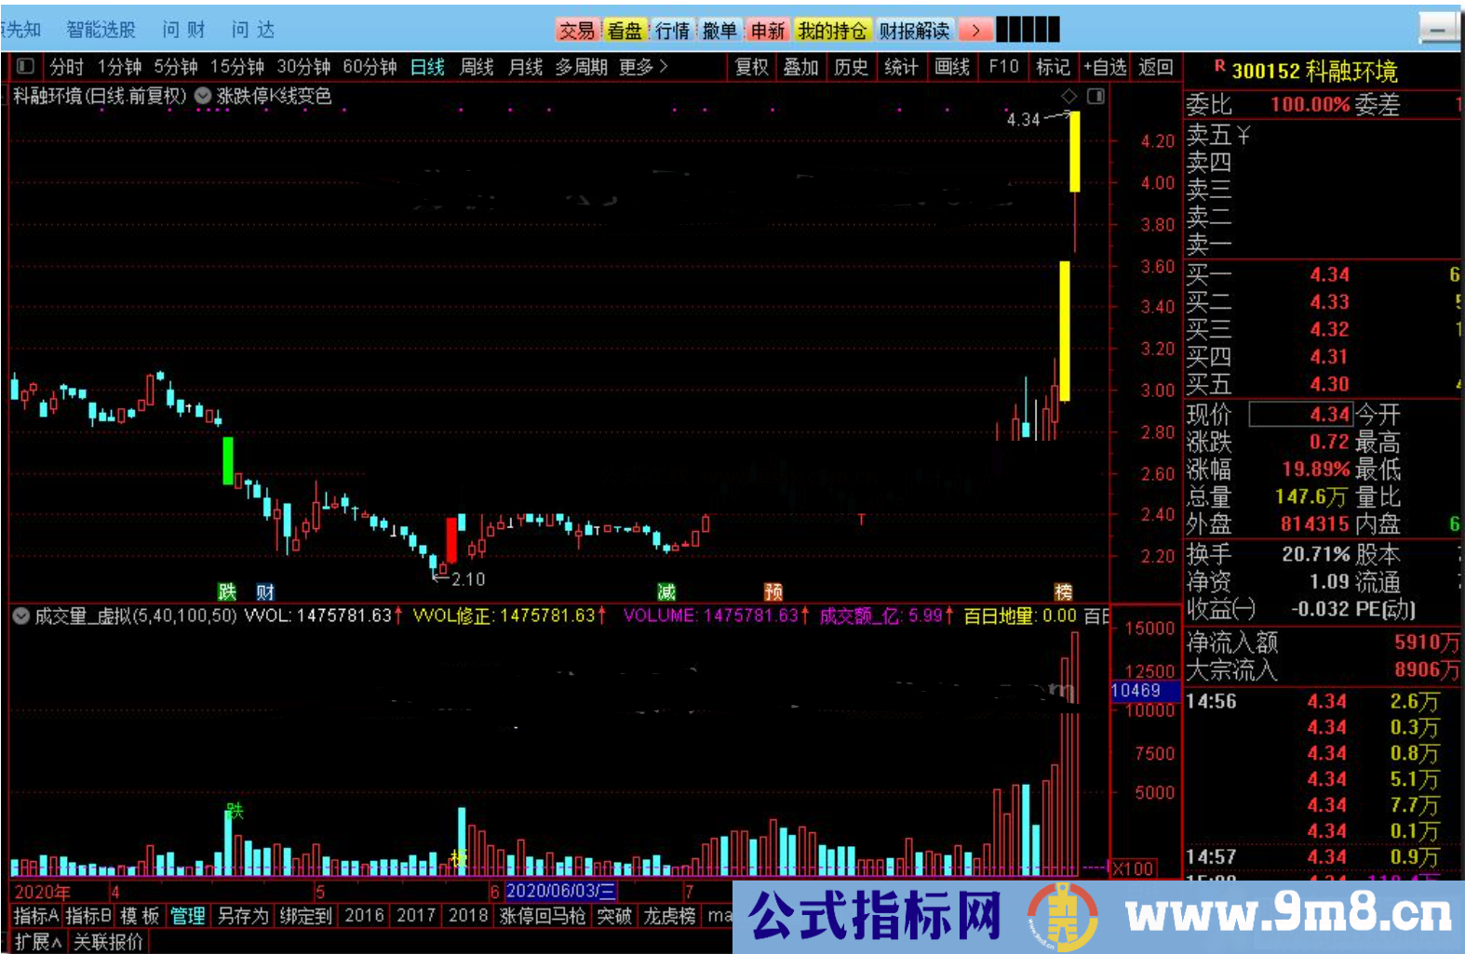
Task: Click the 返回 back button
Action: point(1156,67)
